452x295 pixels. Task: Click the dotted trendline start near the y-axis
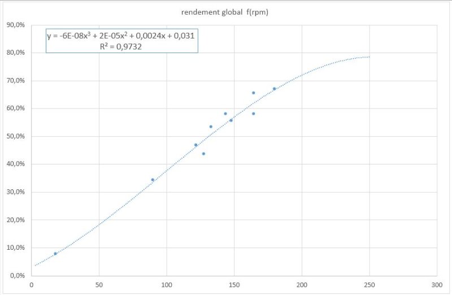point(35,265)
